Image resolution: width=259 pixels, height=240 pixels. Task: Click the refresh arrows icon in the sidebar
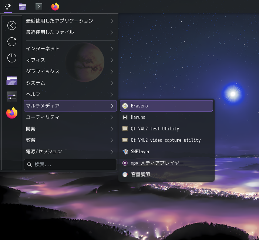pyautogui.click(x=12, y=42)
